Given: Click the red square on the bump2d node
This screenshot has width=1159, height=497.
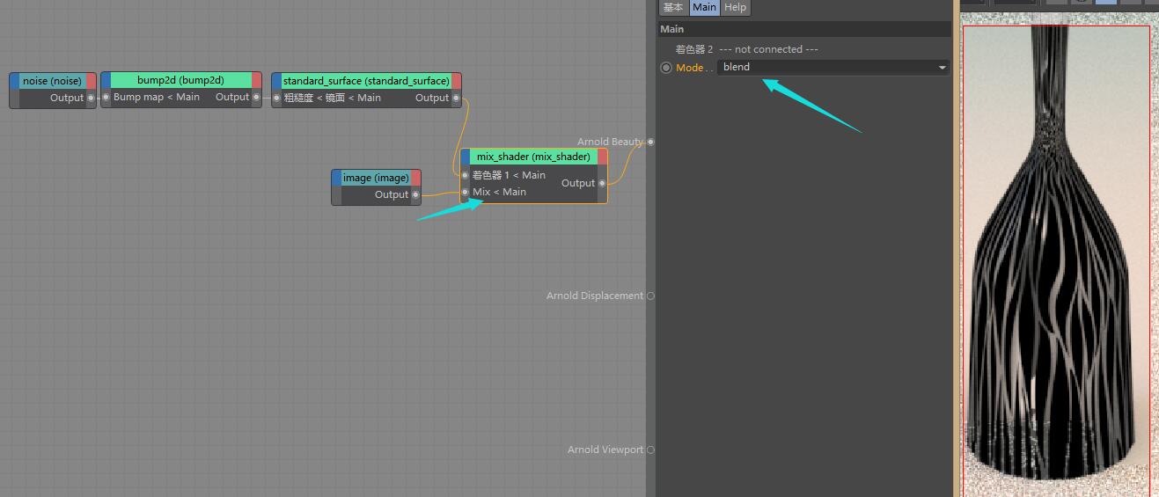Looking at the screenshot, I should [257, 80].
